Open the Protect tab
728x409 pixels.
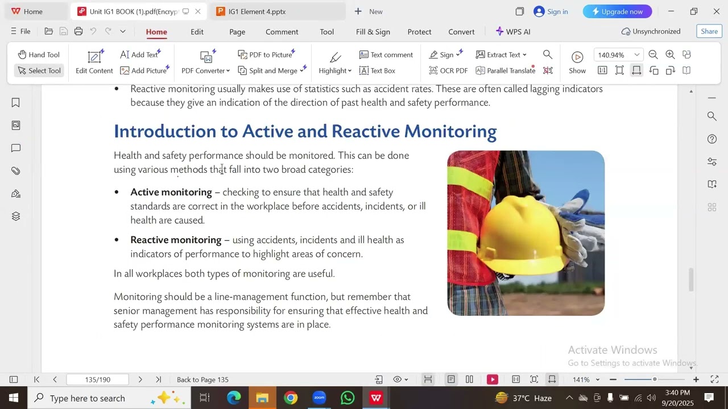click(420, 32)
